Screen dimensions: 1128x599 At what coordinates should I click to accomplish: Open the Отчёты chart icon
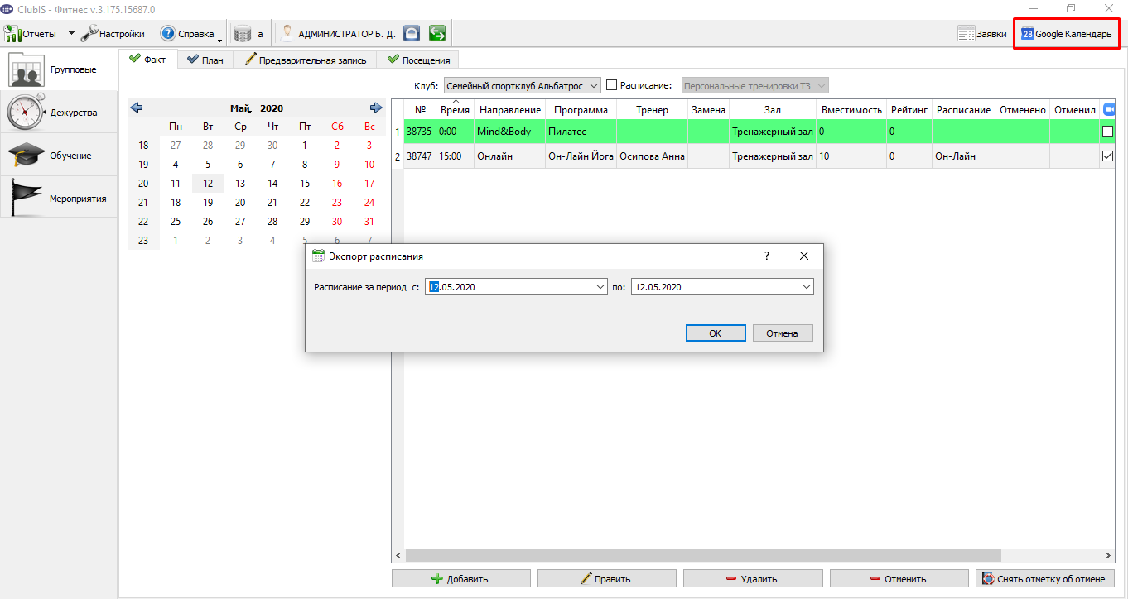13,34
